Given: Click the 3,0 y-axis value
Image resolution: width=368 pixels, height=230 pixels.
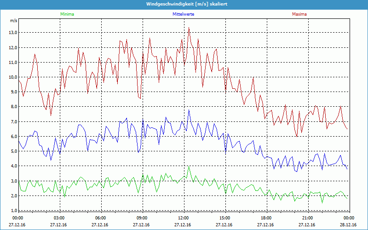Looking at the screenshot, I should 14,181.
